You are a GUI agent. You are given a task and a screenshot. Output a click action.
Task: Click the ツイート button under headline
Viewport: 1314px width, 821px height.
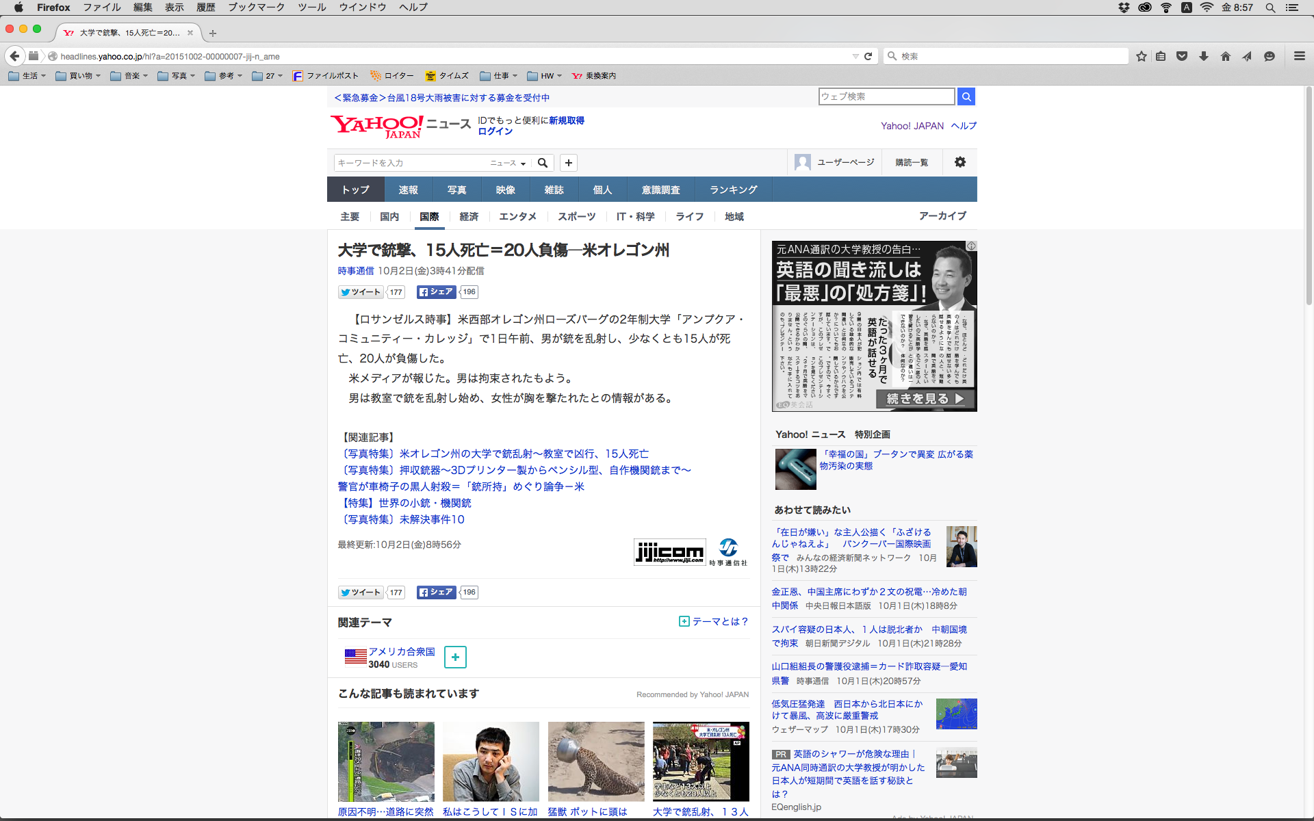pyautogui.click(x=361, y=292)
